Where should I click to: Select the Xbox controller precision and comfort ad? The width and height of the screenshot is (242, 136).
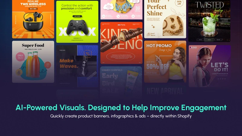(x=77, y=22)
